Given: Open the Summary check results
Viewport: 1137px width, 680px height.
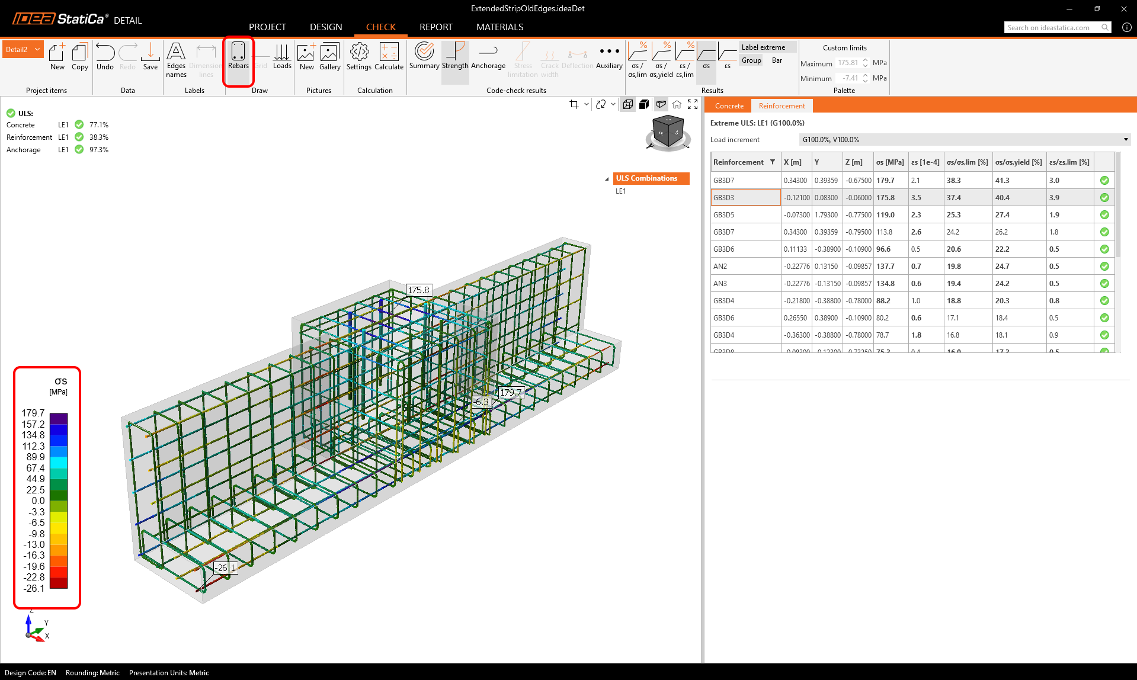Looking at the screenshot, I should tap(424, 56).
